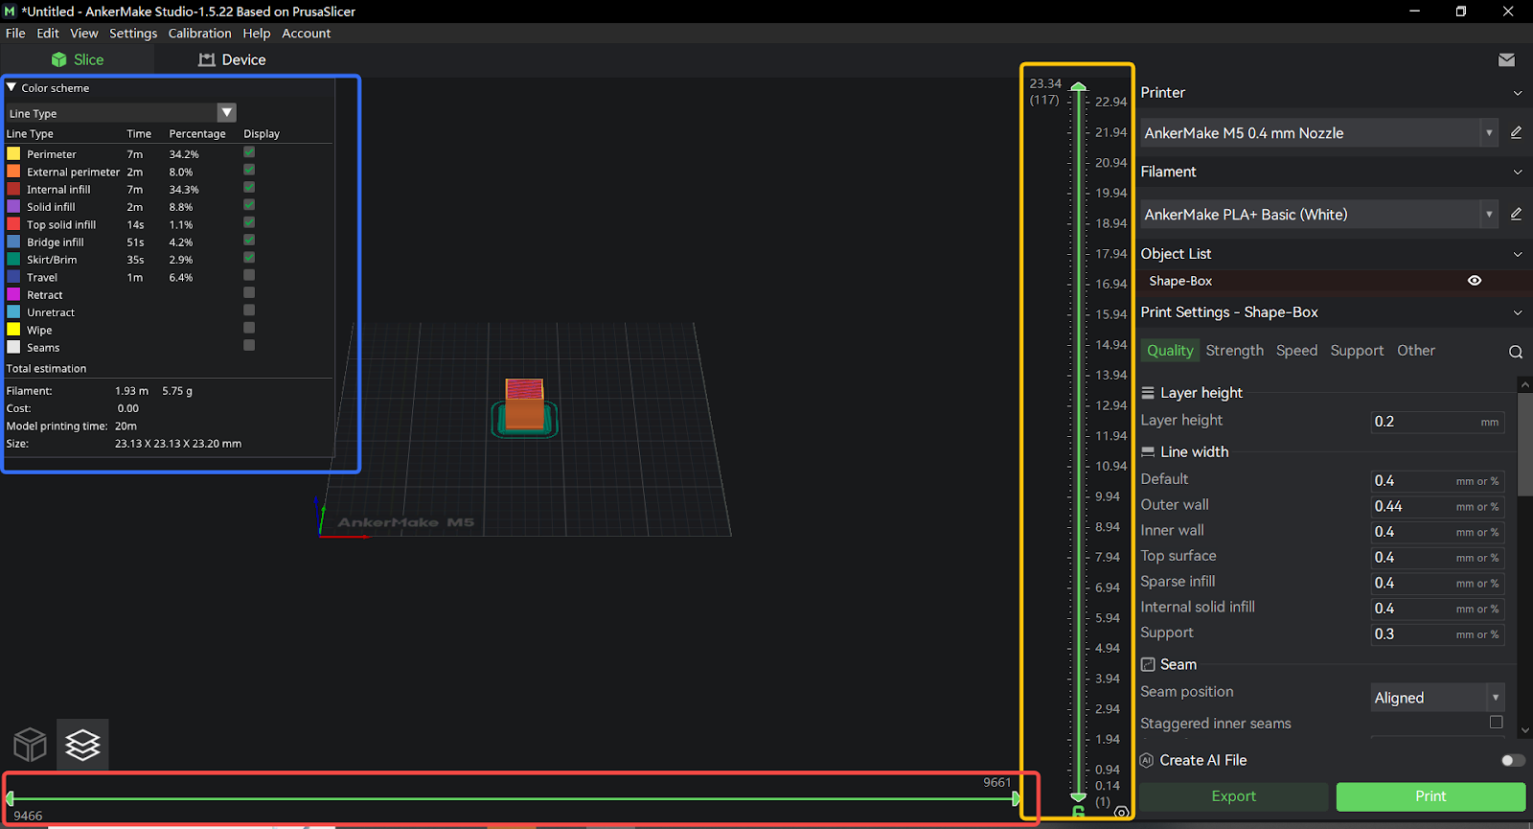The width and height of the screenshot is (1533, 829).
Task: Click the Skirt/Brim green color swatch
Action: click(x=13, y=259)
